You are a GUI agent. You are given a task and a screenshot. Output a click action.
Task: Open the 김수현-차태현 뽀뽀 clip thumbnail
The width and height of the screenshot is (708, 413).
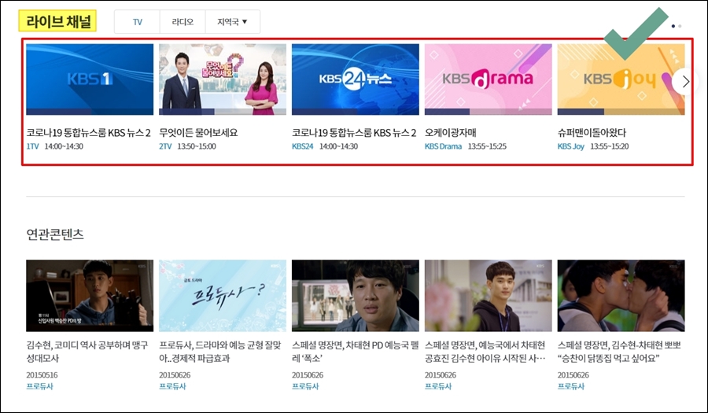[x=621, y=296]
